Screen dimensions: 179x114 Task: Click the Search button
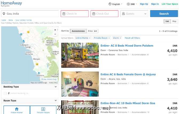164,14
